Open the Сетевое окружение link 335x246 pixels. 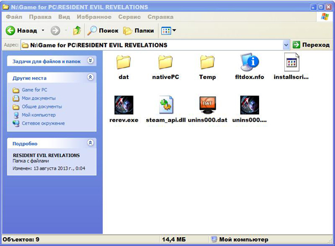[43, 123]
